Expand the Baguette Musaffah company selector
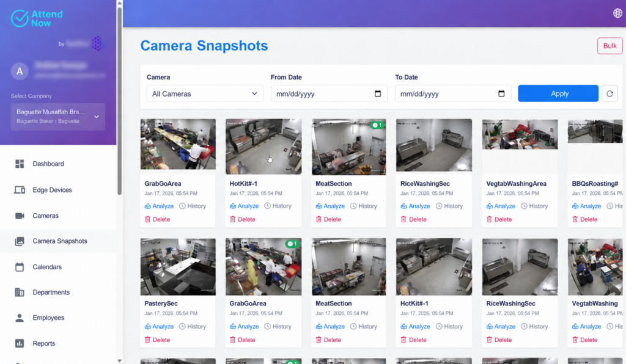Screen dimensions: 626x364 58,117
